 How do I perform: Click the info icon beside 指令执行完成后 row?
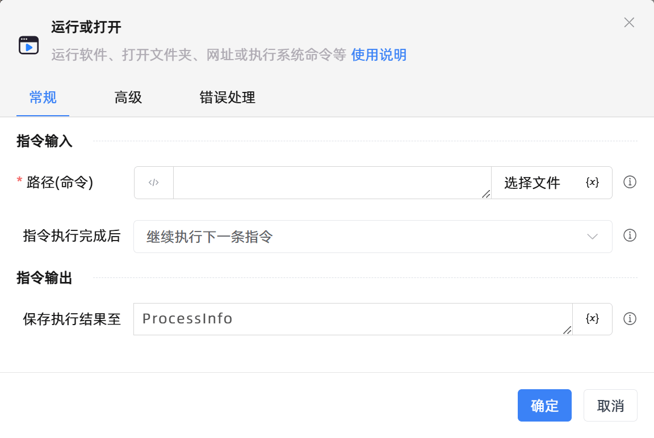tap(630, 235)
